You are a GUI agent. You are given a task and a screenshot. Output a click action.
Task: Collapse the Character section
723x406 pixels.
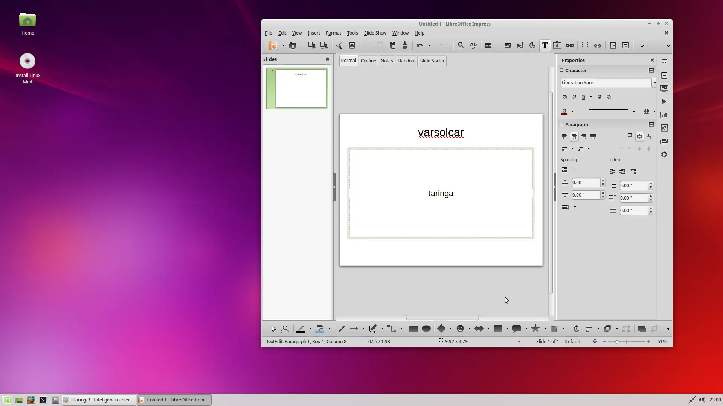[561, 70]
